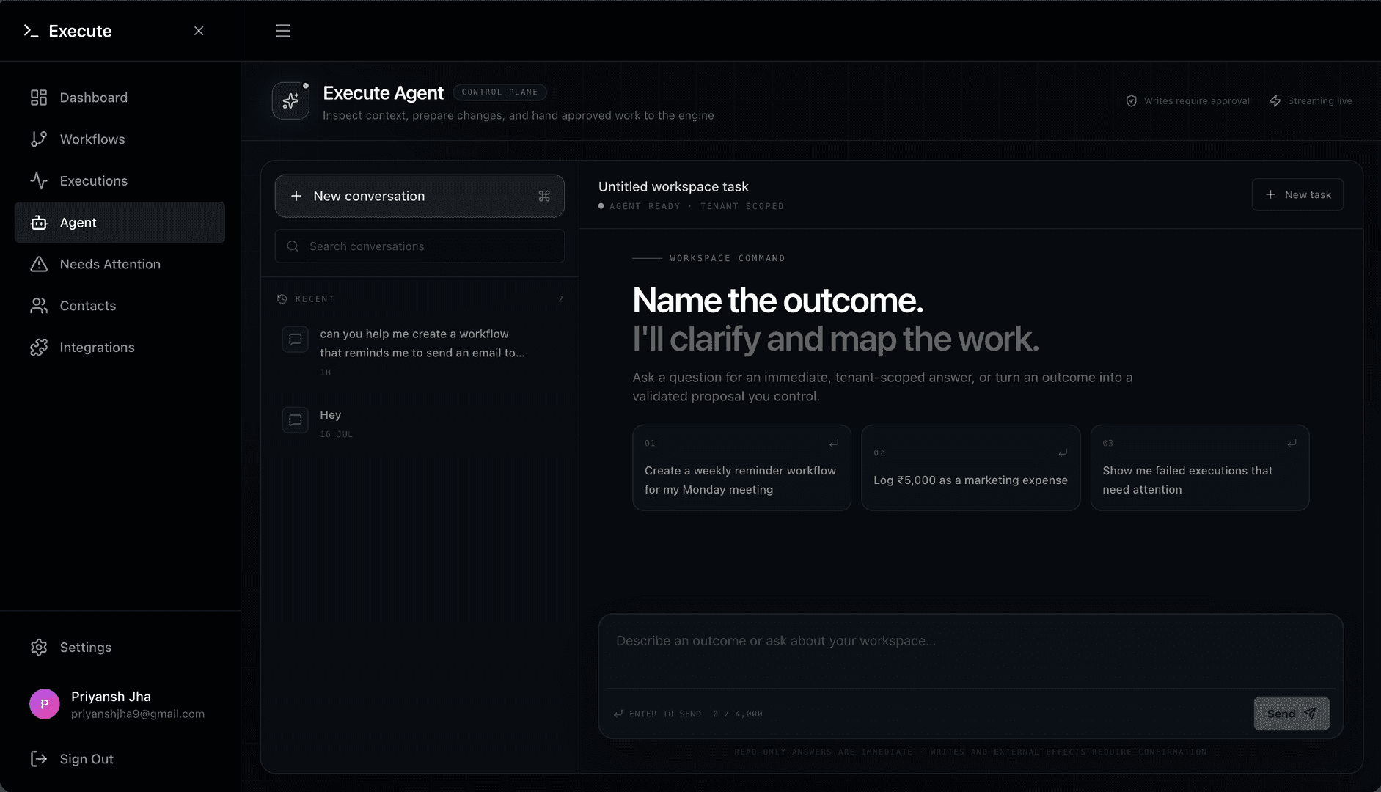Start a New conversation
Image resolution: width=1381 pixels, height=792 pixels.
420,196
